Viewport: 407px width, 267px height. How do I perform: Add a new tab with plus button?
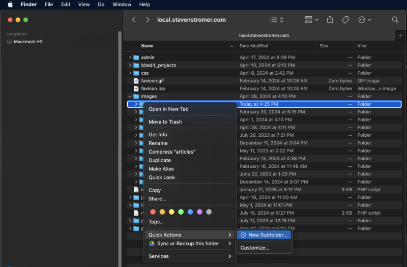click(x=400, y=36)
